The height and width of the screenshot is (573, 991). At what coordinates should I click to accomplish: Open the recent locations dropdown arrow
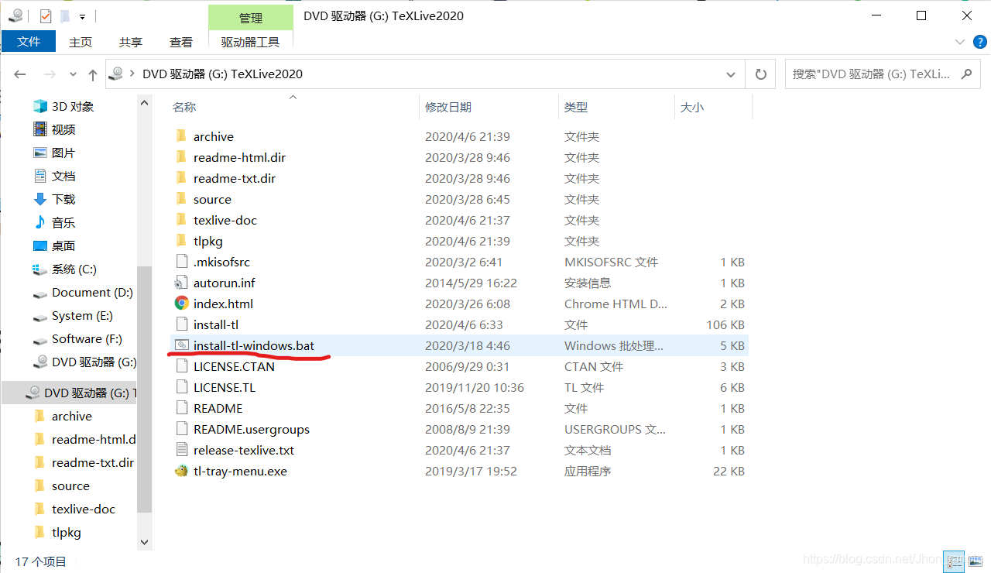tap(74, 74)
